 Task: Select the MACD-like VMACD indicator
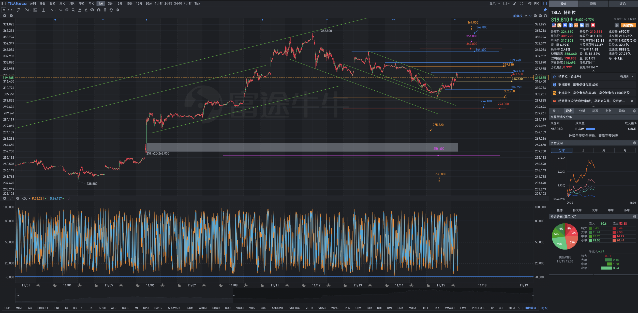(450, 308)
